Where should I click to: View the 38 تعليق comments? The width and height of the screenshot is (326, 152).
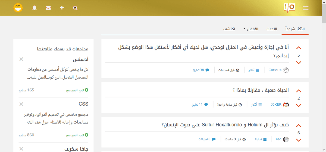coord(201,70)
